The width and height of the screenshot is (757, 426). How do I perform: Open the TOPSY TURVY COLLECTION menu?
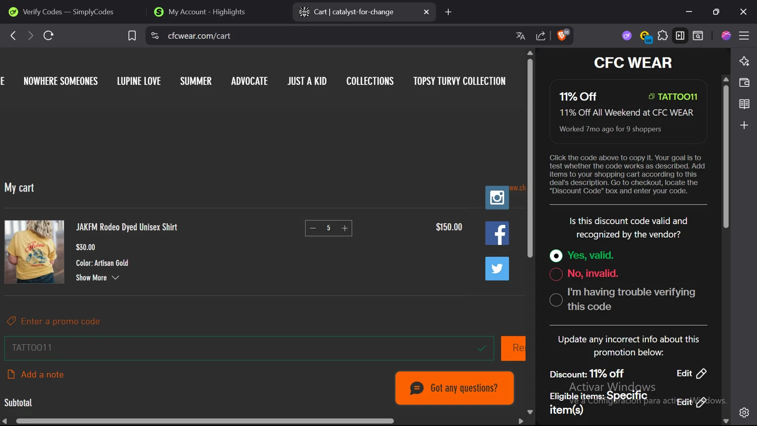coord(459,81)
